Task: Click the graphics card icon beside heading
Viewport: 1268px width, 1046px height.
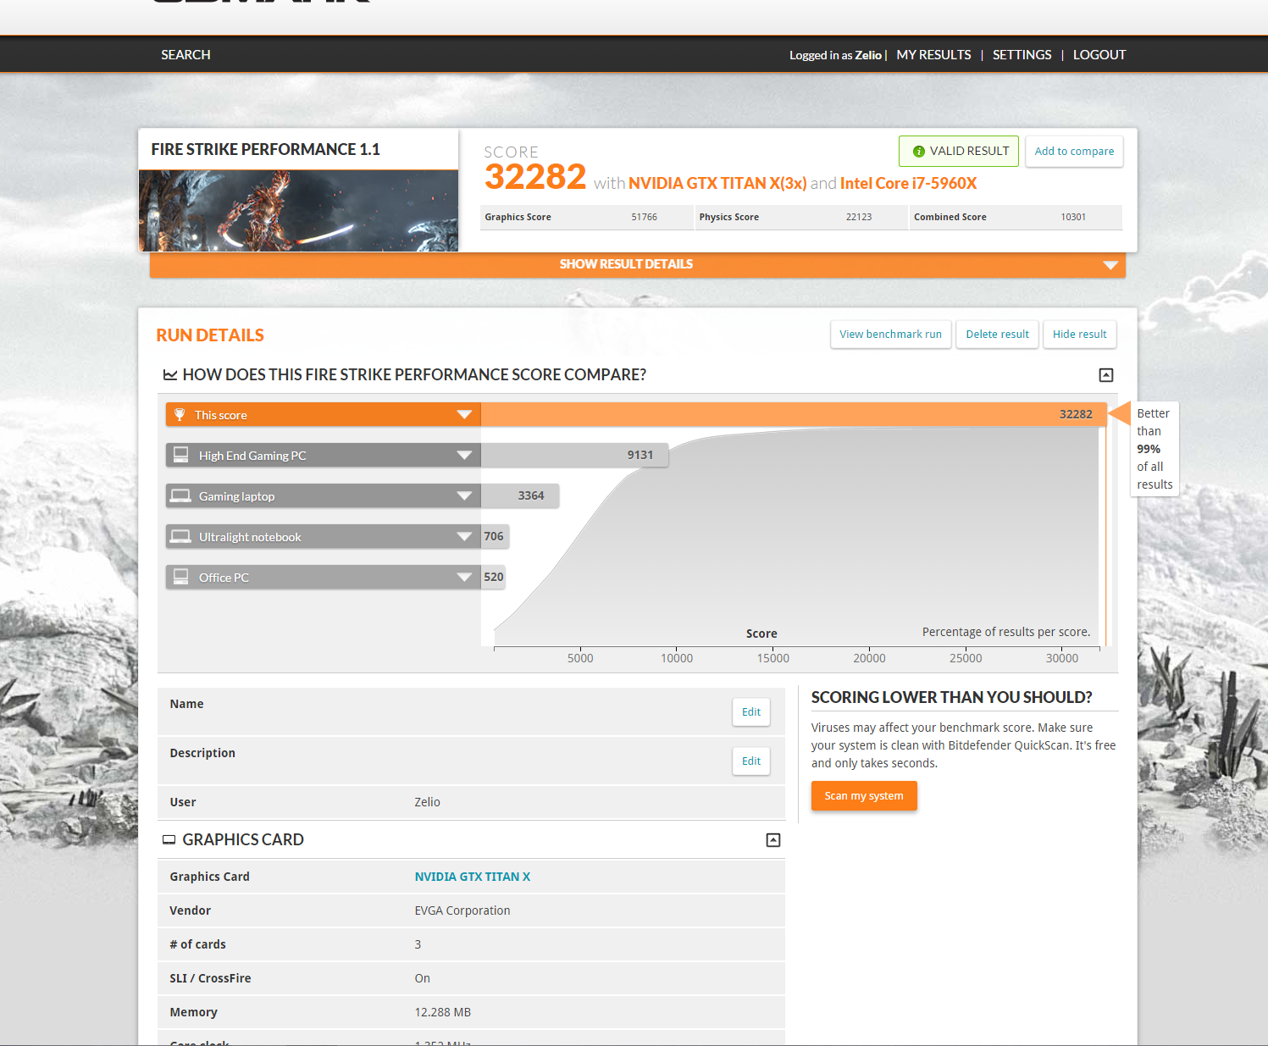Action: 169,839
